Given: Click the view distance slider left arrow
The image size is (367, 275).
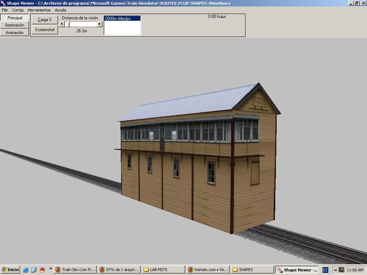Looking at the screenshot, I should (x=62, y=24).
